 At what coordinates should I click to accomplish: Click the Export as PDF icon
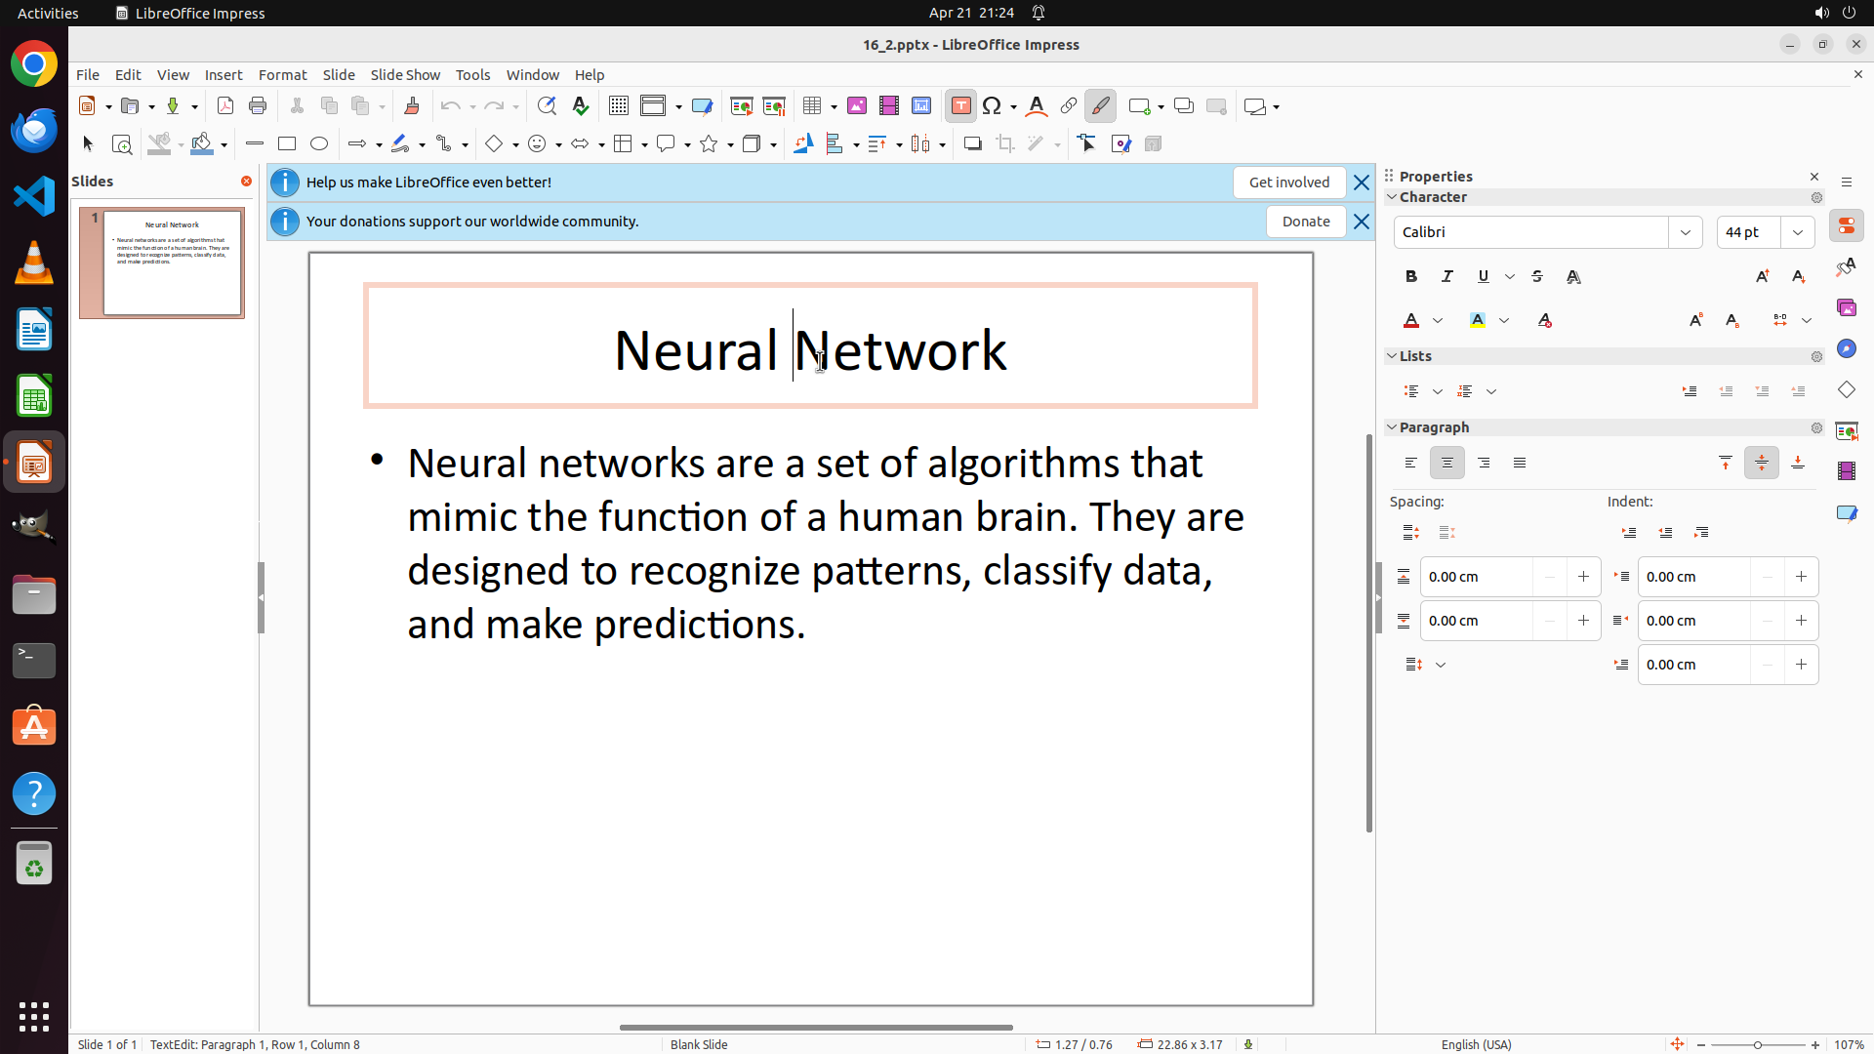pyautogui.click(x=225, y=106)
